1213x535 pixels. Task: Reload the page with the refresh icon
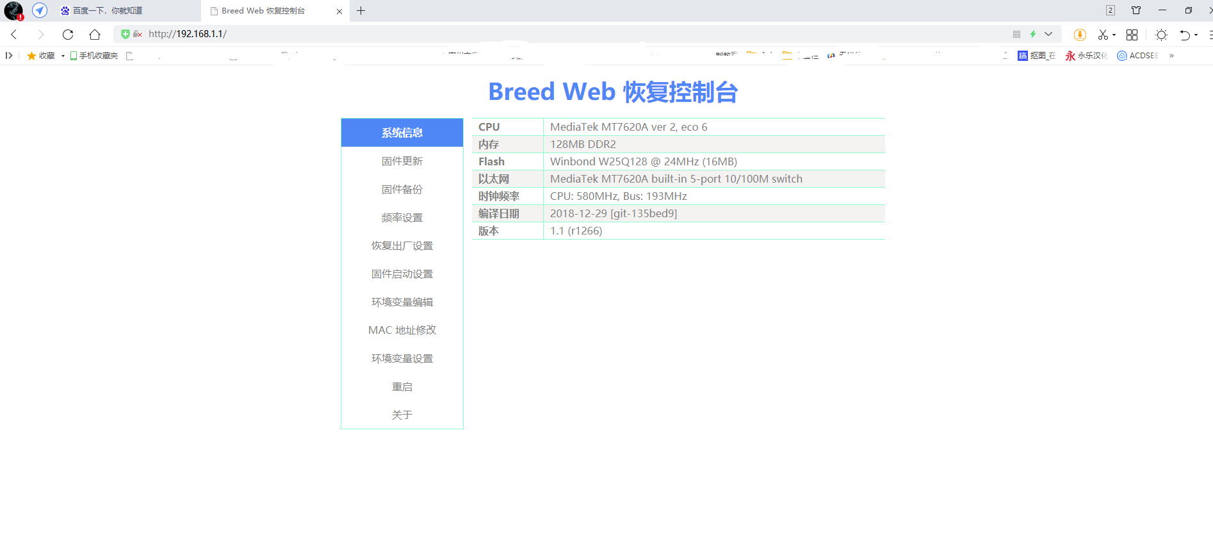[68, 35]
